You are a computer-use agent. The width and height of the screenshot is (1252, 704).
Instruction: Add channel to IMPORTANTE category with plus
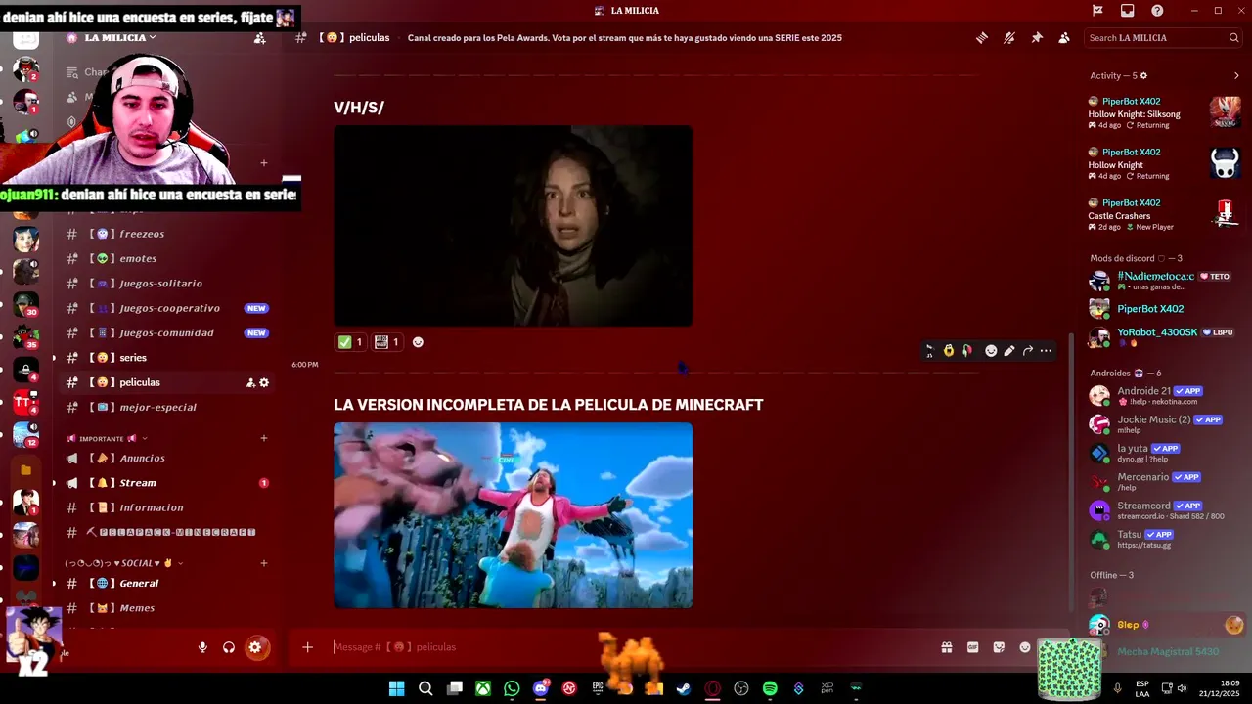pos(264,438)
